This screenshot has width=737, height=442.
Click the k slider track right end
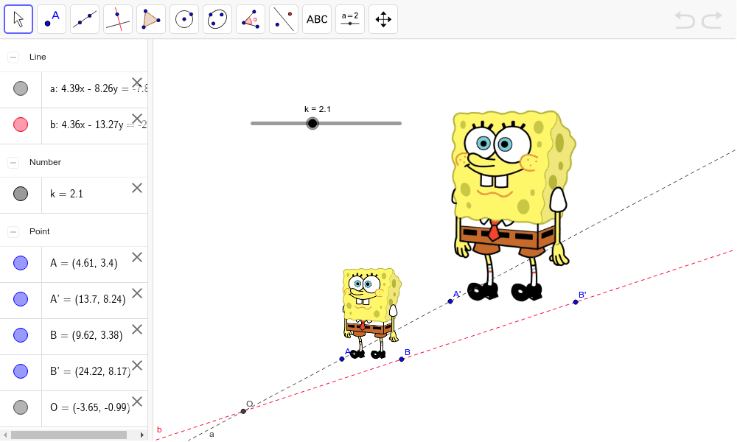400,124
